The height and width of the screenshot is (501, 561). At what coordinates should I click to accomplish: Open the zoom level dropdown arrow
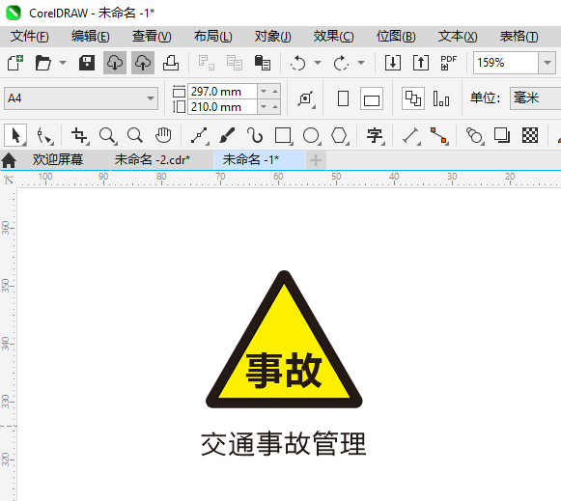pyautogui.click(x=547, y=63)
